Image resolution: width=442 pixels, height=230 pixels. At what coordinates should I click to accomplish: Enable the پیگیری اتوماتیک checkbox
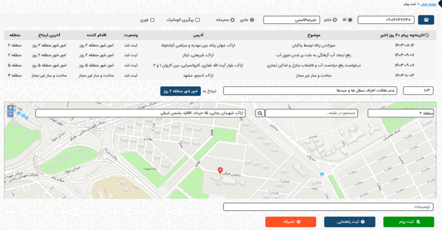point(198,20)
